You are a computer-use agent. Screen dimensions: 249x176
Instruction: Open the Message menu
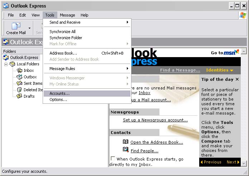67,15
